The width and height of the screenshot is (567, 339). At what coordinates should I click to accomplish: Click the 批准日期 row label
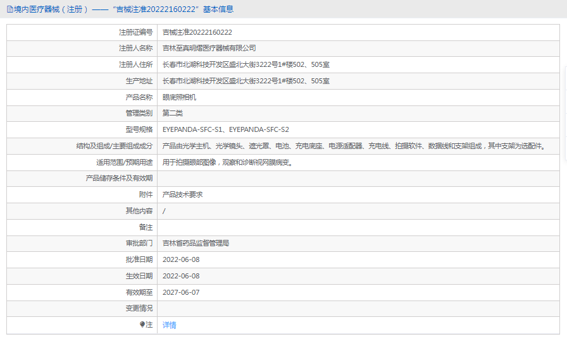tap(139, 259)
